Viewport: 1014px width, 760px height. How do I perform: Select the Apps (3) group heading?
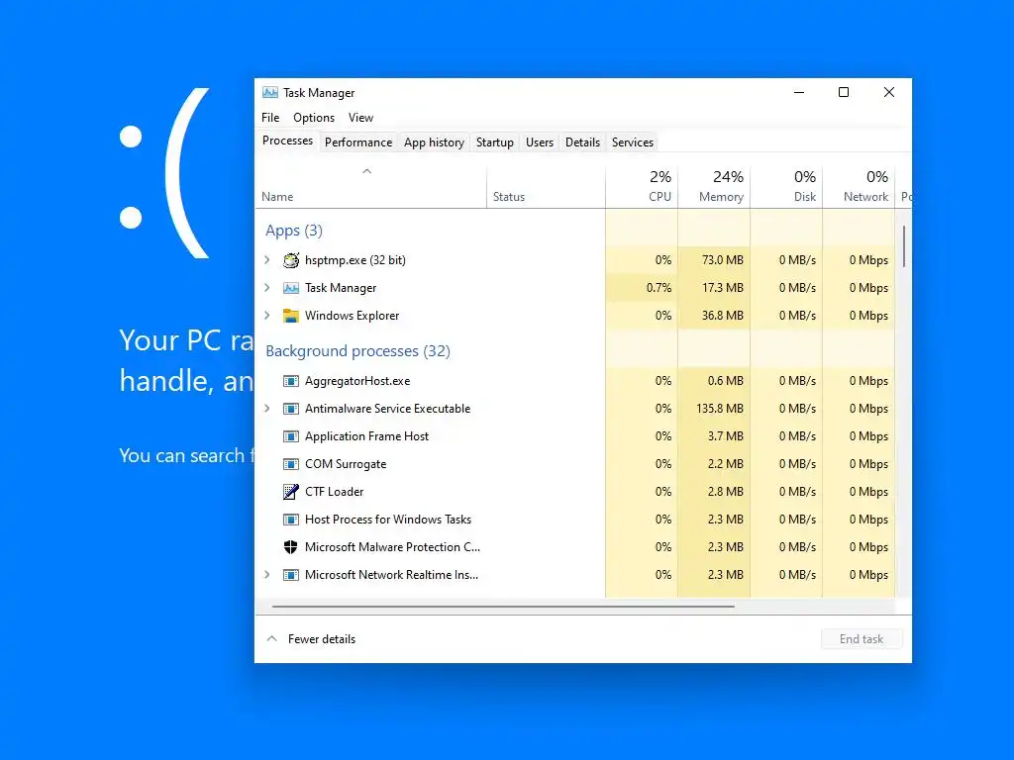coord(293,231)
